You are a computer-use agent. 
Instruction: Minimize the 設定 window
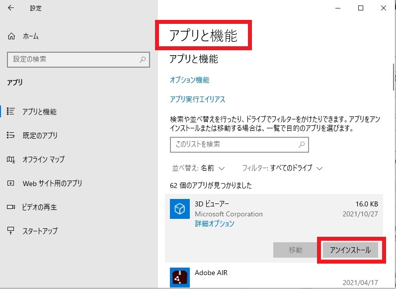coord(338,8)
